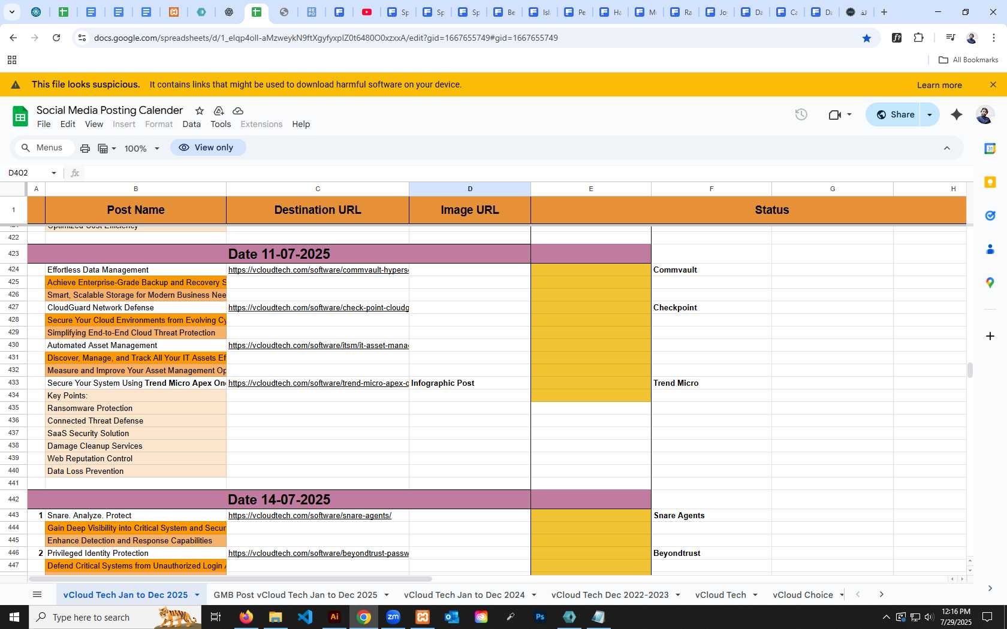Expand the Share options dropdown arrow
Image resolution: width=1007 pixels, height=629 pixels.
coord(930,114)
